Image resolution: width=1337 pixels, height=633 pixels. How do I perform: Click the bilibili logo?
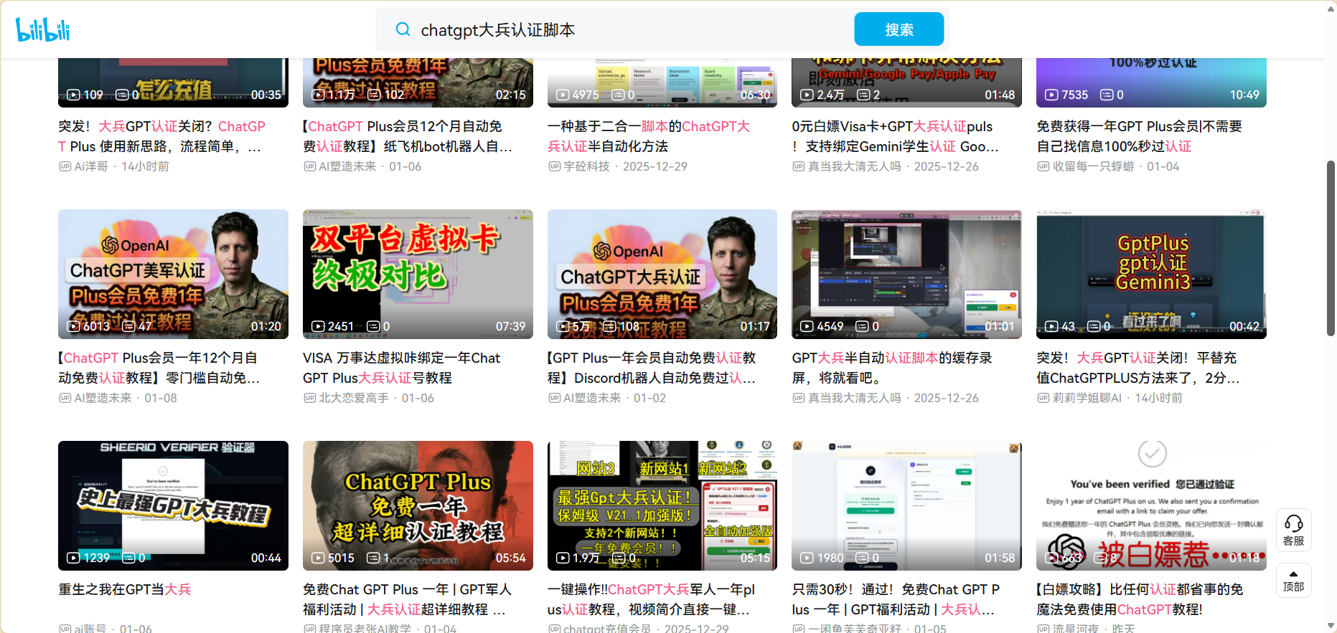coord(42,29)
